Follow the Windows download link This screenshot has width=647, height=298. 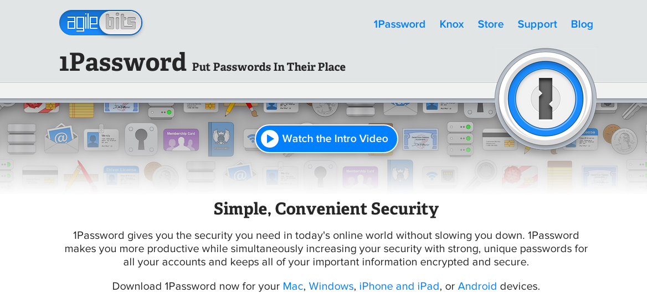[x=331, y=286]
